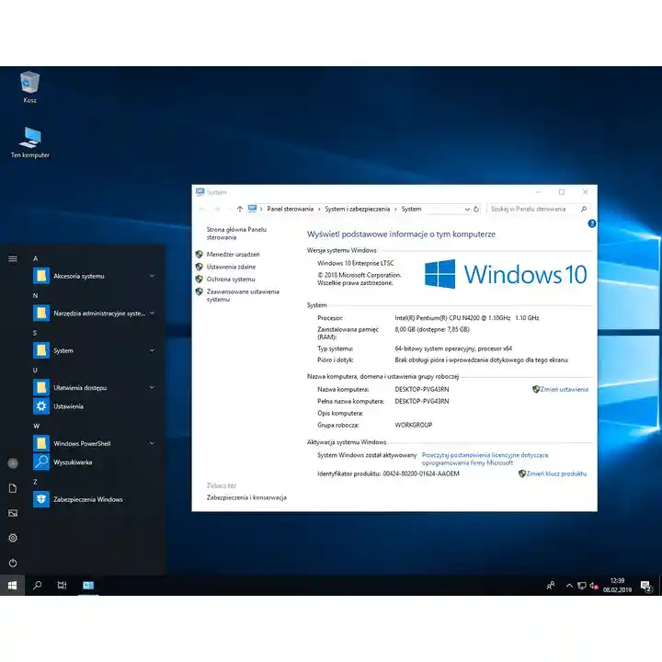Launch Zabezpieczenia Windows shield app
Viewport: 662px width, 662px height.
[95, 499]
